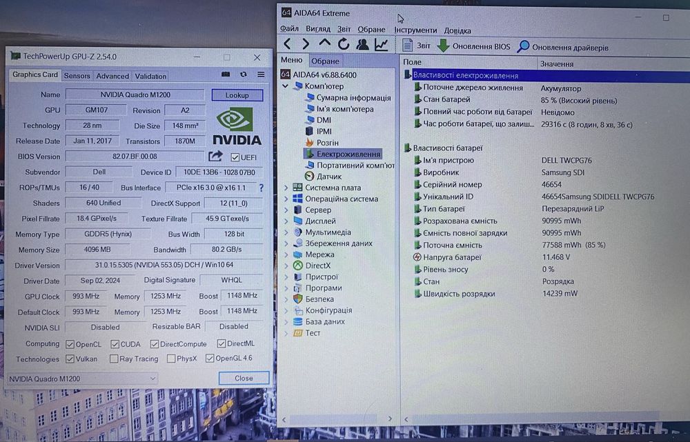
Task: Open the Обране menu in menu bar
Action: (x=371, y=30)
